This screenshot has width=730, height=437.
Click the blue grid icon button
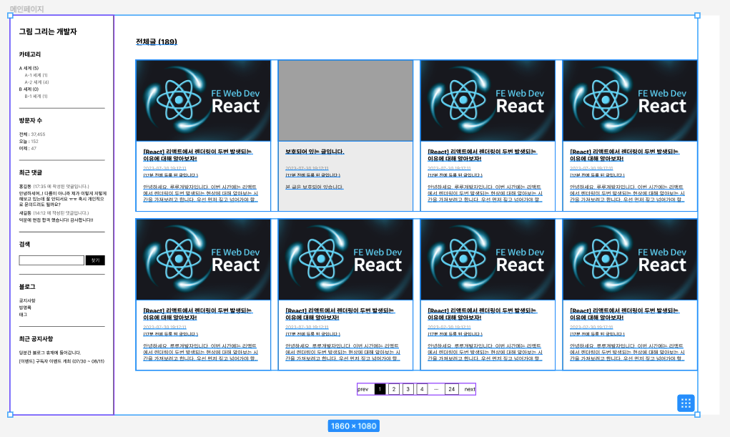tap(686, 403)
